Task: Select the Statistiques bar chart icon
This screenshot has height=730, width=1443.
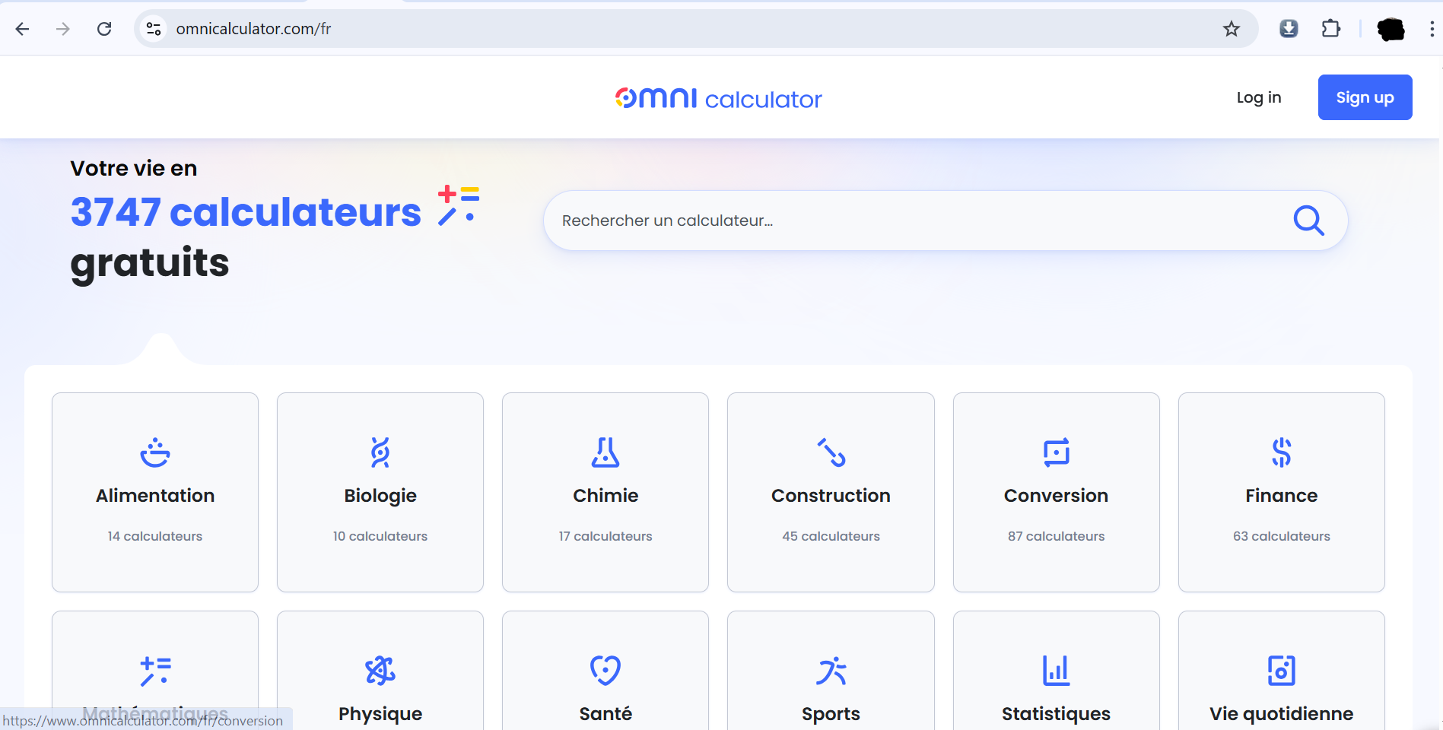Action: (x=1056, y=671)
